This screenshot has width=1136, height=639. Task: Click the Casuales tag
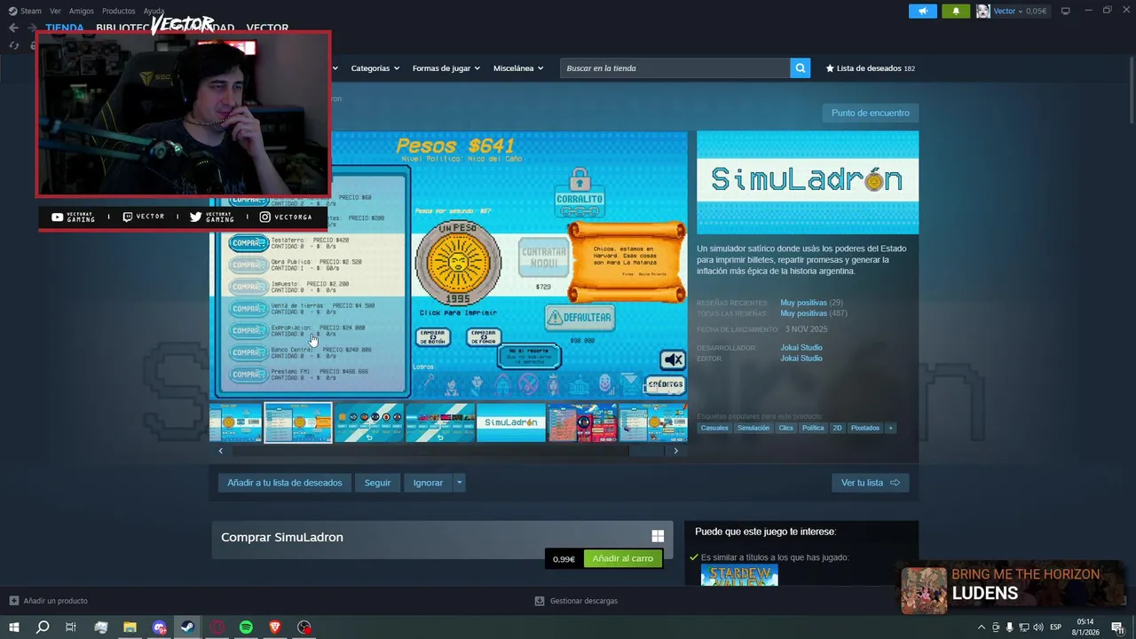[714, 428]
